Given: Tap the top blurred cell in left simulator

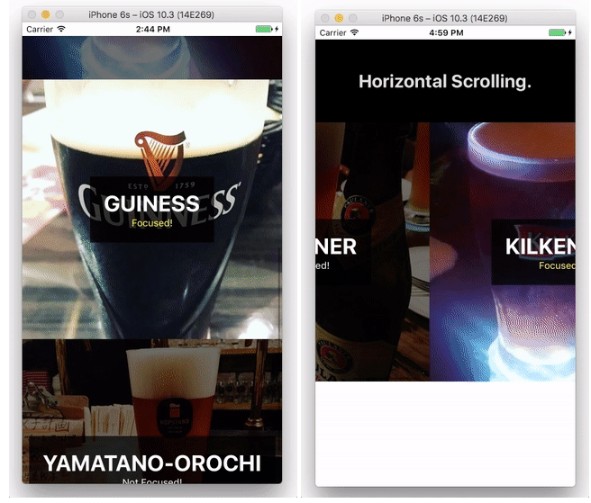Looking at the screenshot, I should click(x=152, y=58).
